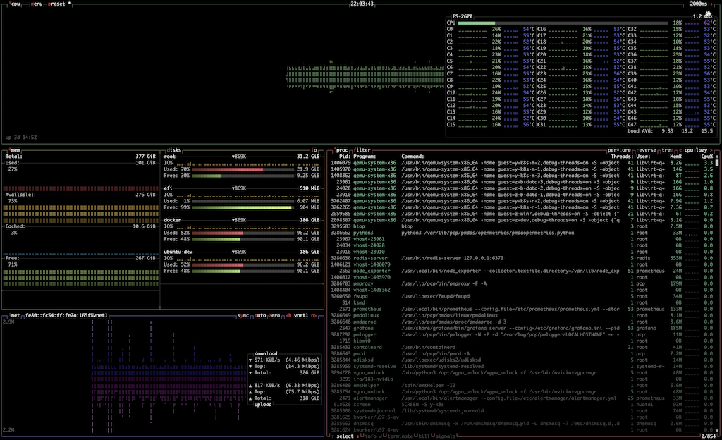Click the vnet1 interface selector
Screen dimensions: 722x440
click(x=301, y=315)
